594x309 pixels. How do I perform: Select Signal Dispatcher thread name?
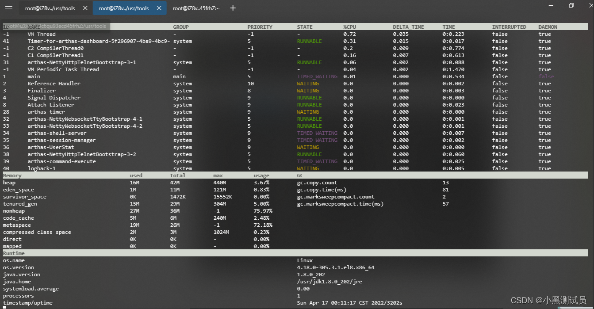[54, 98]
